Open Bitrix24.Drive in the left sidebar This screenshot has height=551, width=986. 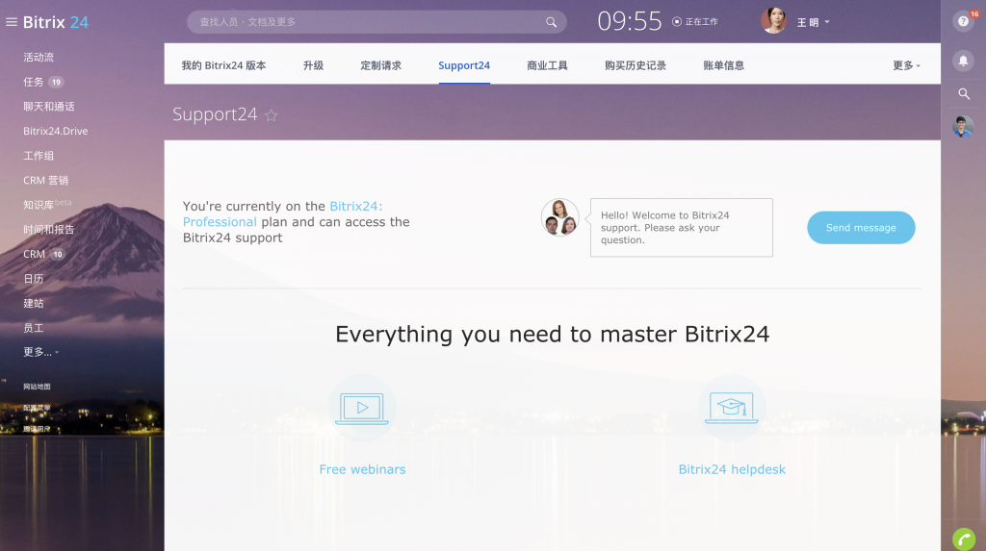[55, 131]
